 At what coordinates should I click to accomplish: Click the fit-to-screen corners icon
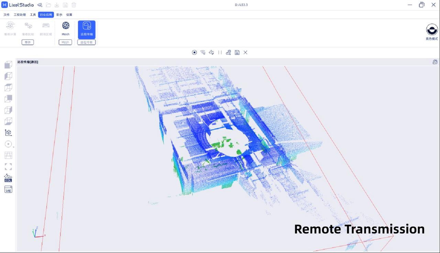pyautogui.click(x=8, y=167)
